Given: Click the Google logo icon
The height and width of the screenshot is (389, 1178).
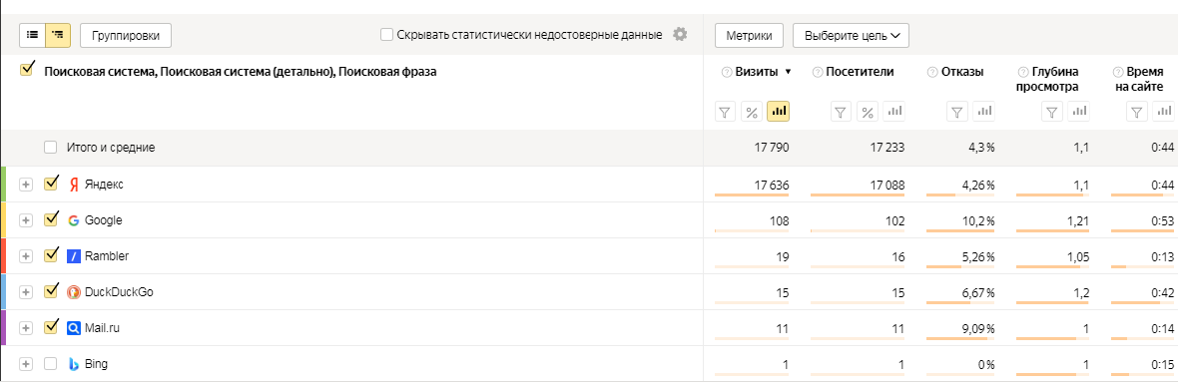Looking at the screenshot, I should coord(74,220).
